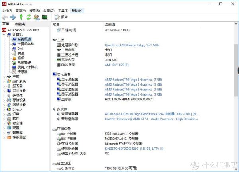Open QuadCore AMD Raven Ridge link
Image resolution: width=239 pixels, height=172 pixels.
pyautogui.click(x=132, y=45)
